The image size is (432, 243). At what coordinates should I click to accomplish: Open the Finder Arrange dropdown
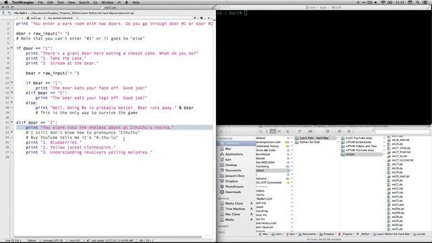(288, 132)
